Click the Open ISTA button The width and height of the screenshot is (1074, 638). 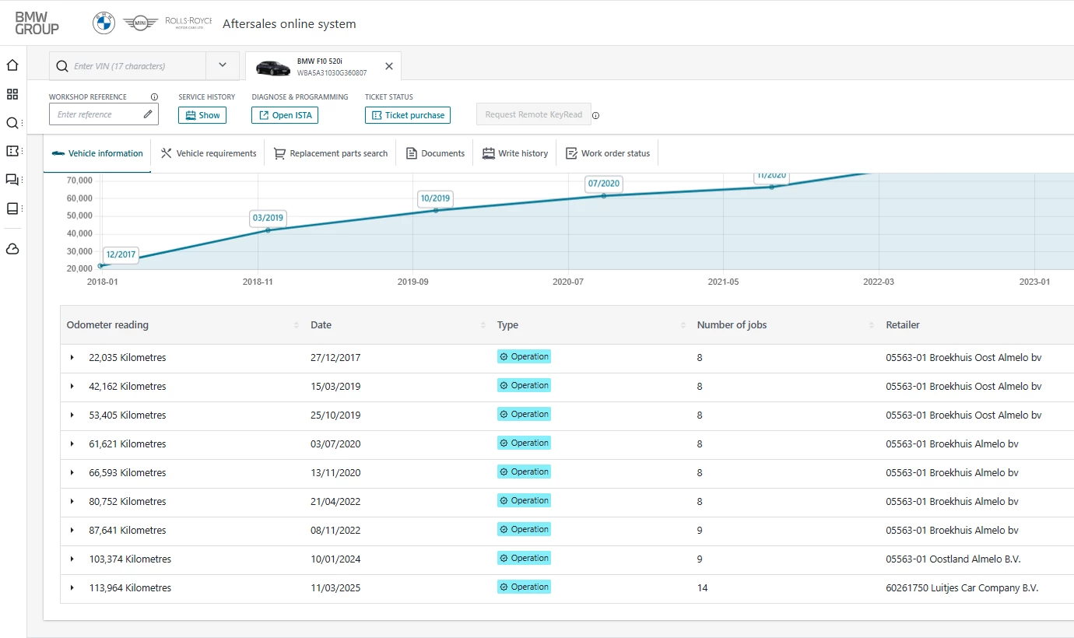pos(285,115)
